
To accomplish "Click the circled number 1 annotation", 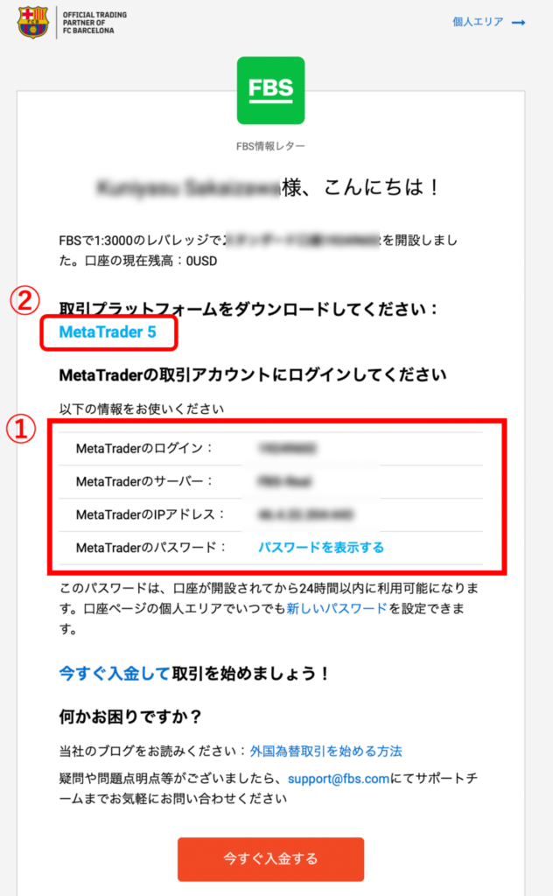I will pyautogui.click(x=21, y=429).
